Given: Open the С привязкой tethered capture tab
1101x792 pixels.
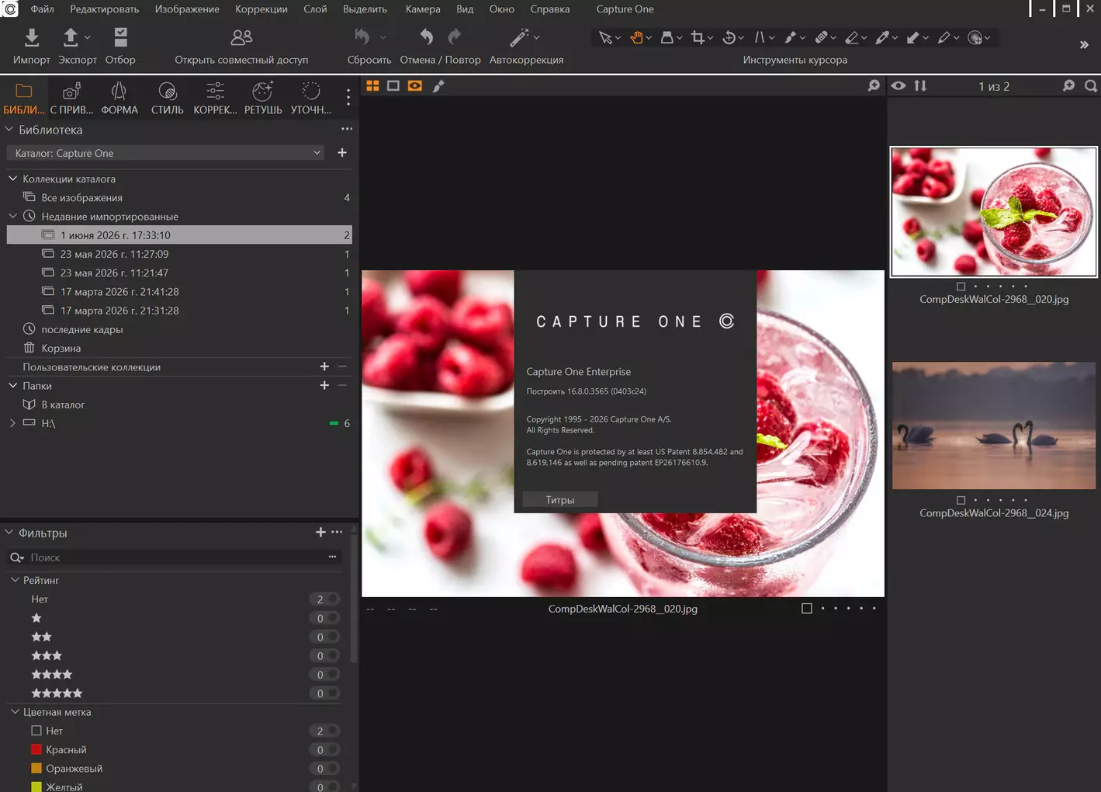Looking at the screenshot, I should click(x=71, y=99).
